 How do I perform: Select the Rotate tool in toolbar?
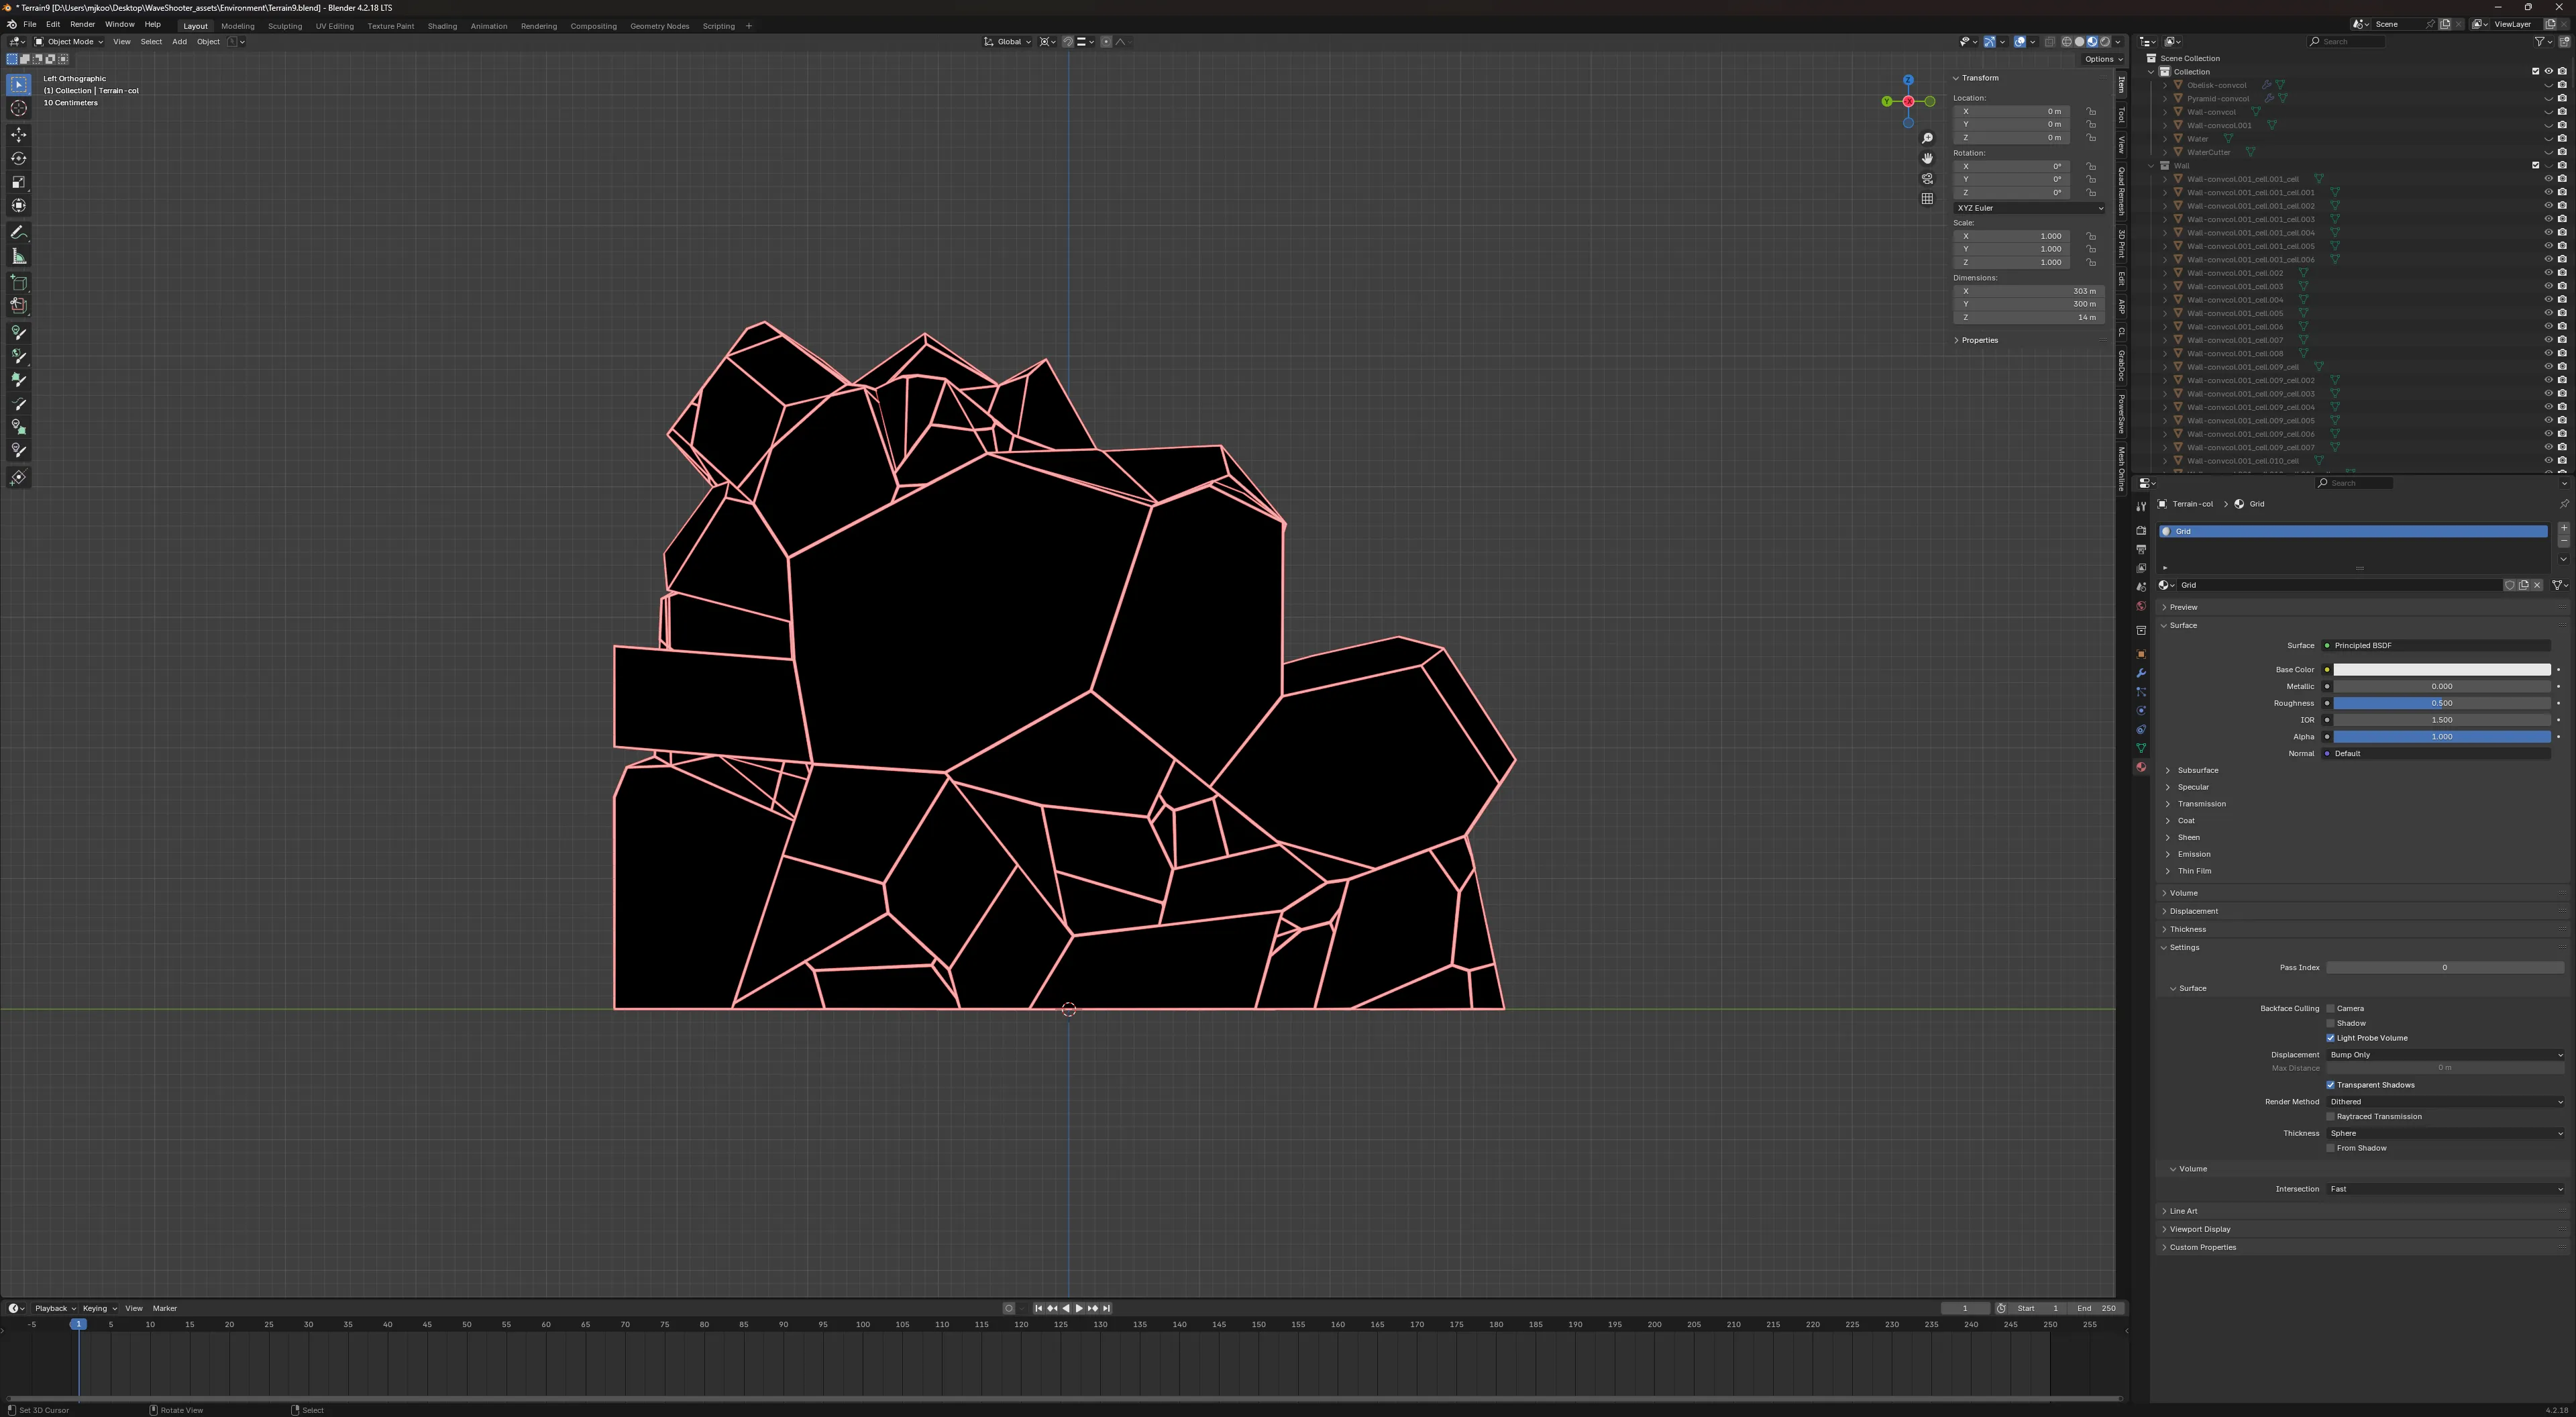19,158
